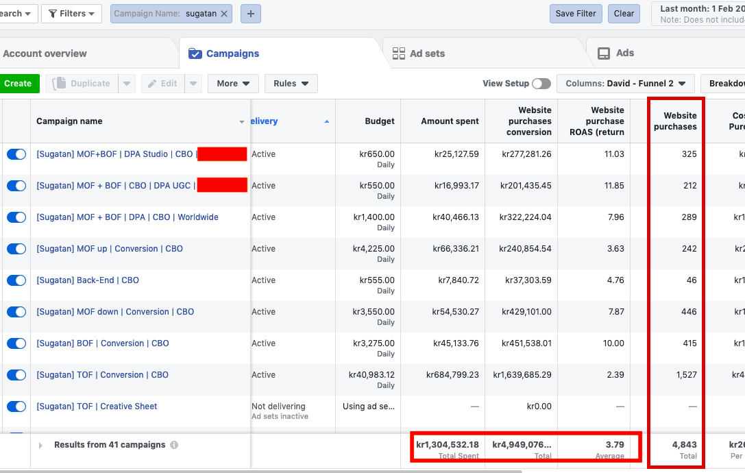Viewport: 745px width, 473px height.
Task: Toggle off MOF down Conversion campaign
Action: tap(16, 312)
